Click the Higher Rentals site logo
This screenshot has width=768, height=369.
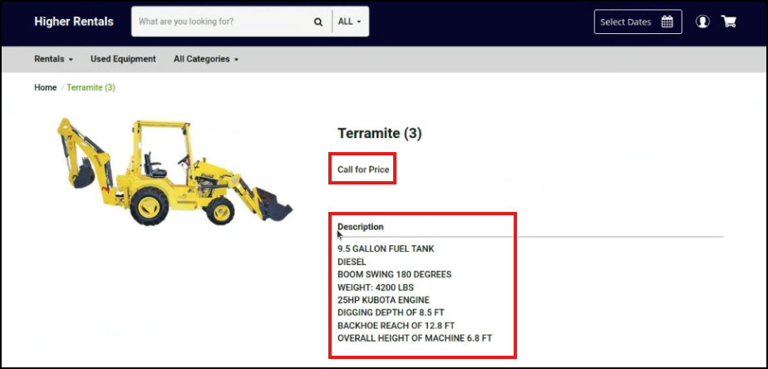tap(74, 22)
